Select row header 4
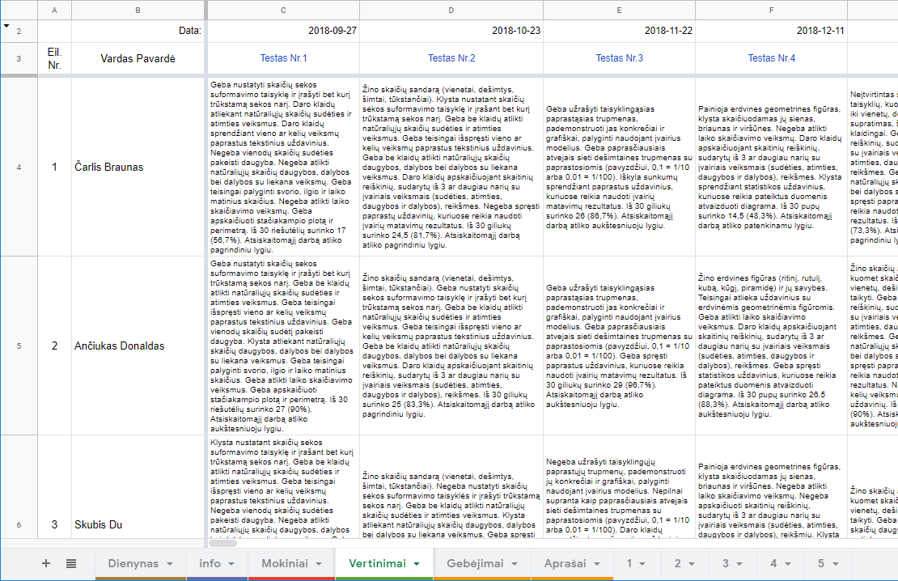Viewport: 898px width, 581px height. click(x=19, y=168)
